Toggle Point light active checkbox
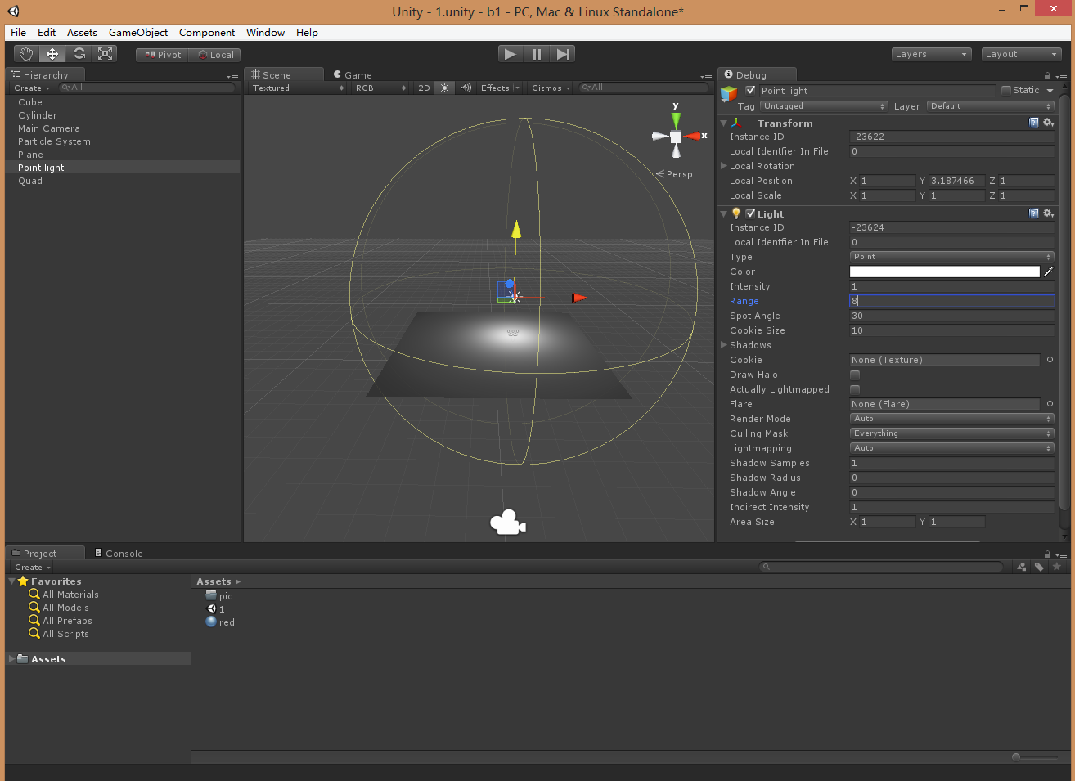The height and width of the screenshot is (781, 1075). (750, 90)
